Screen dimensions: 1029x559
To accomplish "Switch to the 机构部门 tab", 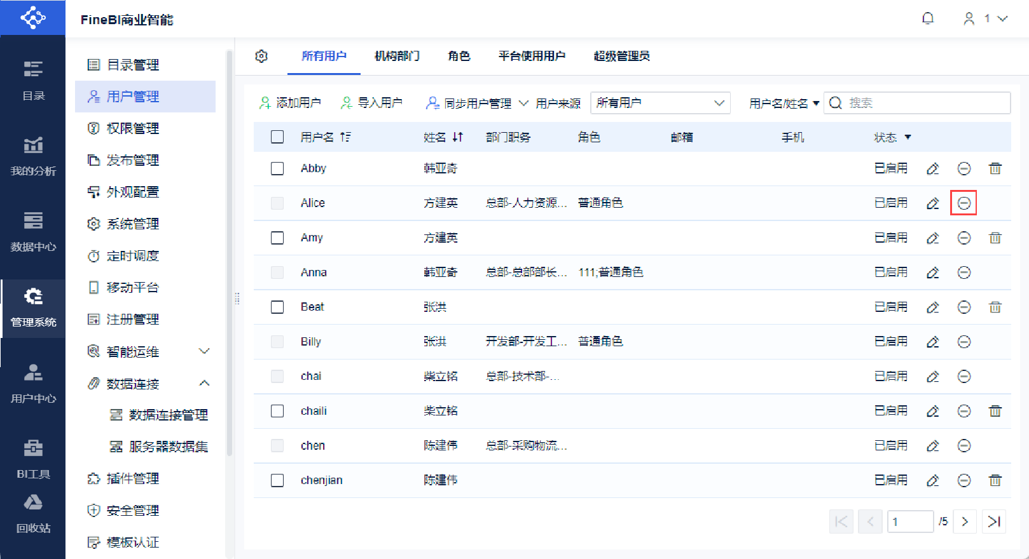I will (x=397, y=56).
